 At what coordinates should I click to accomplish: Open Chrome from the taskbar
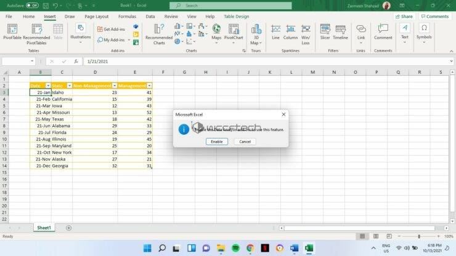point(250,248)
